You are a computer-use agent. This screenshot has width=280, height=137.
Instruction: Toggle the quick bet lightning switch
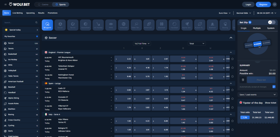272,22
